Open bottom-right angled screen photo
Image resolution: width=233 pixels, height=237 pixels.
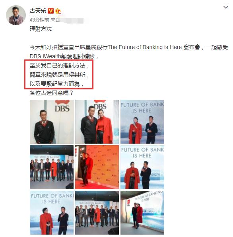pos(142,213)
